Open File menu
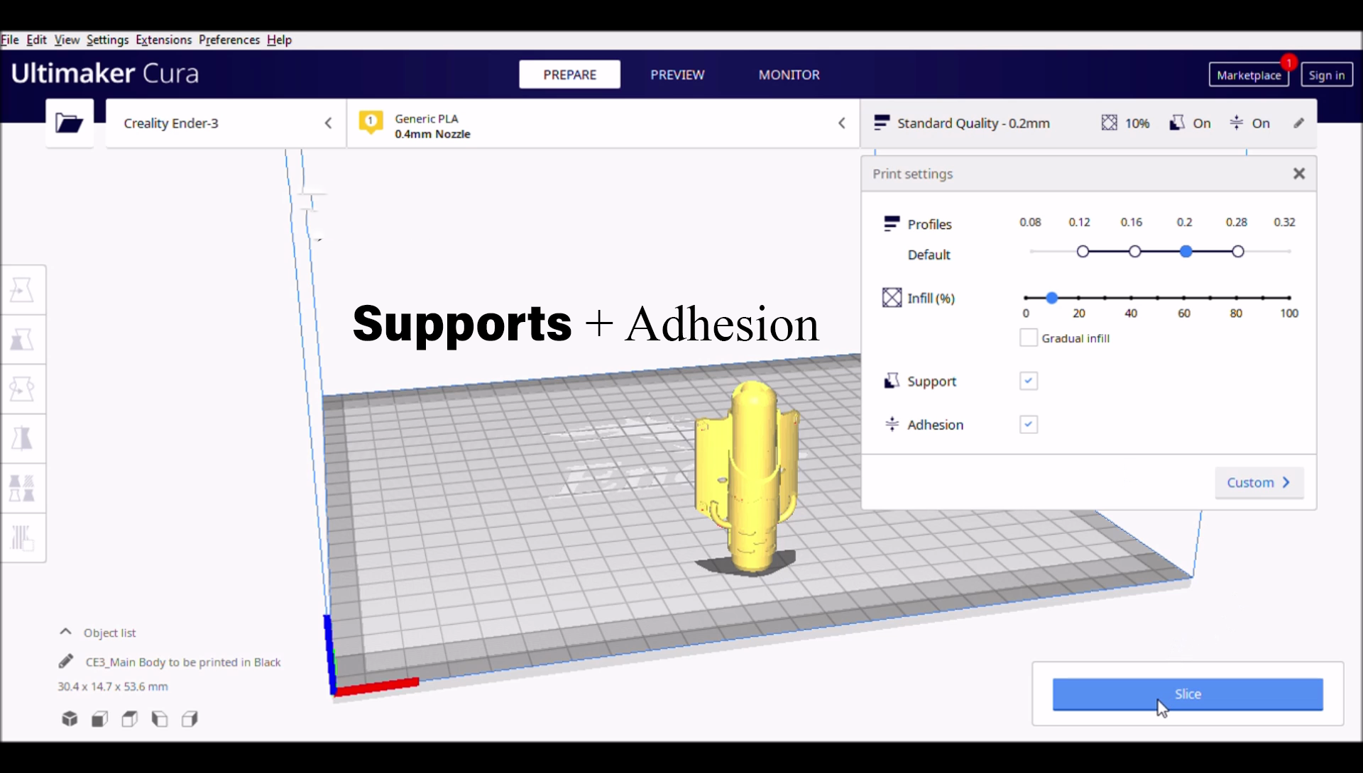The image size is (1363, 773). coord(11,39)
